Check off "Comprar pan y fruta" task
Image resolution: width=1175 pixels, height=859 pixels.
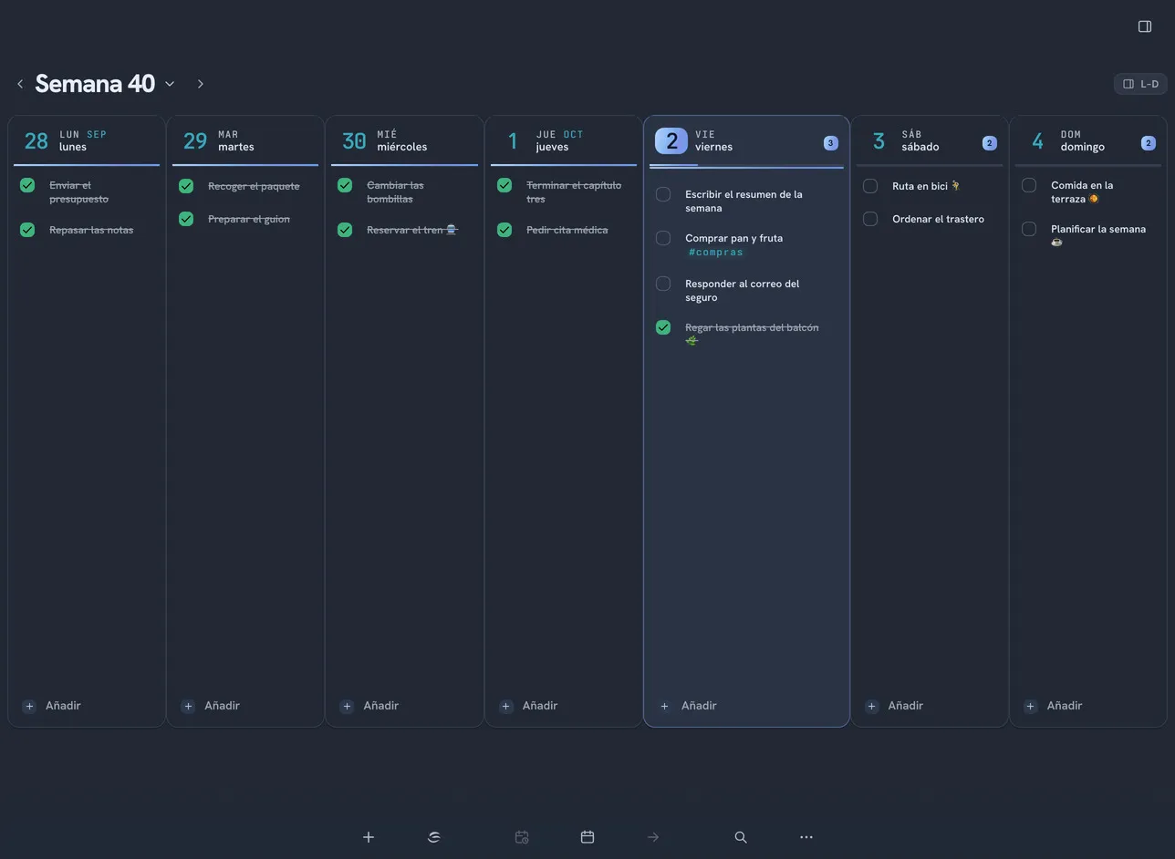point(663,238)
